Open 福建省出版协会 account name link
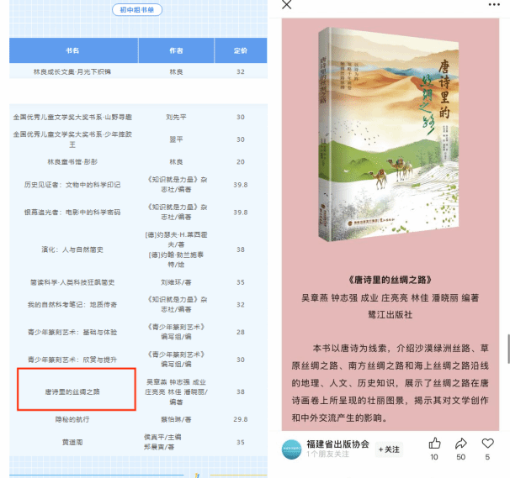 [x=337, y=444]
